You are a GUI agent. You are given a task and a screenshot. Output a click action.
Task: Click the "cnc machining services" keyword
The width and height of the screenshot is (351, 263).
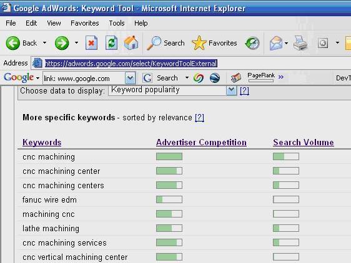[64, 242]
